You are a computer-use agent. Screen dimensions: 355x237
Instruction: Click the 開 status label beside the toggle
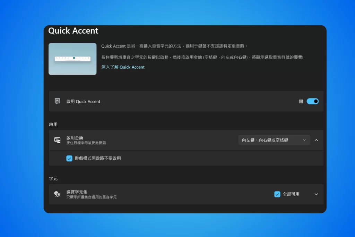point(301,102)
